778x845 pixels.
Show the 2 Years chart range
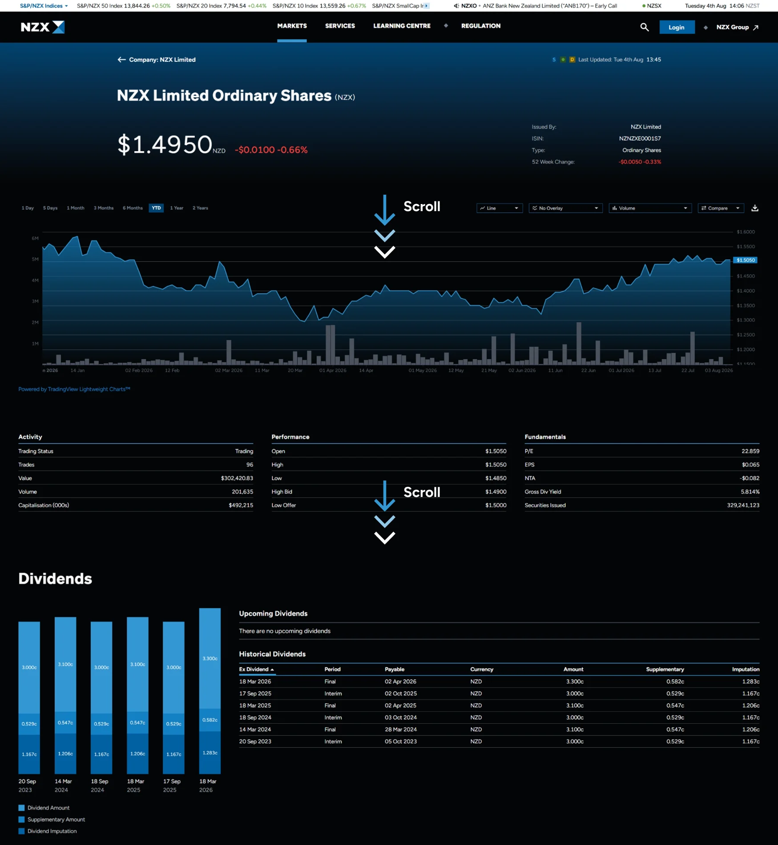point(200,208)
